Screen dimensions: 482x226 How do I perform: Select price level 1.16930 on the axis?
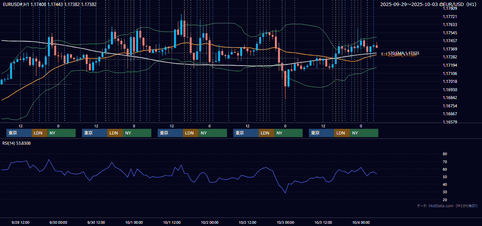coord(450,90)
